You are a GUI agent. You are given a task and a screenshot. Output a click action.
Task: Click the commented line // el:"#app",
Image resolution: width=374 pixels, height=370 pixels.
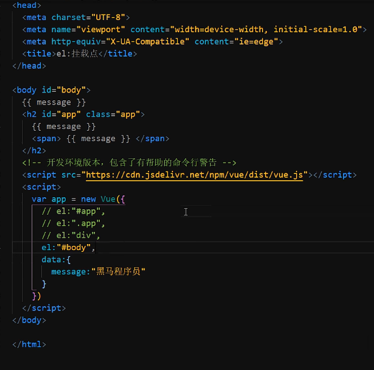click(x=74, y=211)
